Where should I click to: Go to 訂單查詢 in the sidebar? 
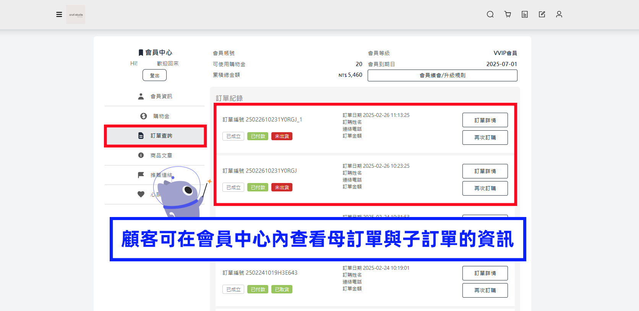[155, 136]
